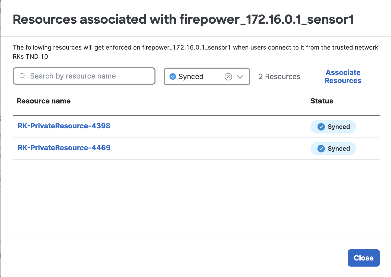Click the Associate Resources link
The image size is (391, 277).
tap(343, 76)
